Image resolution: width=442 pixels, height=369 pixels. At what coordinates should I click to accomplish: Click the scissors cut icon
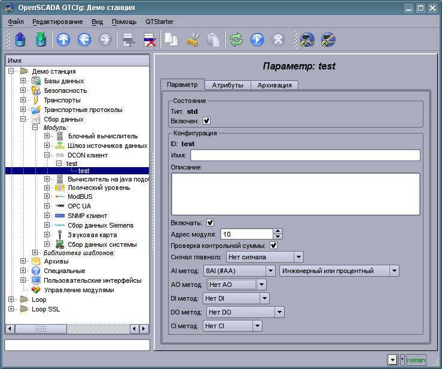(x=193, y=40)
